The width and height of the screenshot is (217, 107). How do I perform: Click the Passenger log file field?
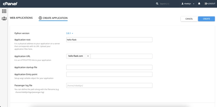tap(109, 85)
